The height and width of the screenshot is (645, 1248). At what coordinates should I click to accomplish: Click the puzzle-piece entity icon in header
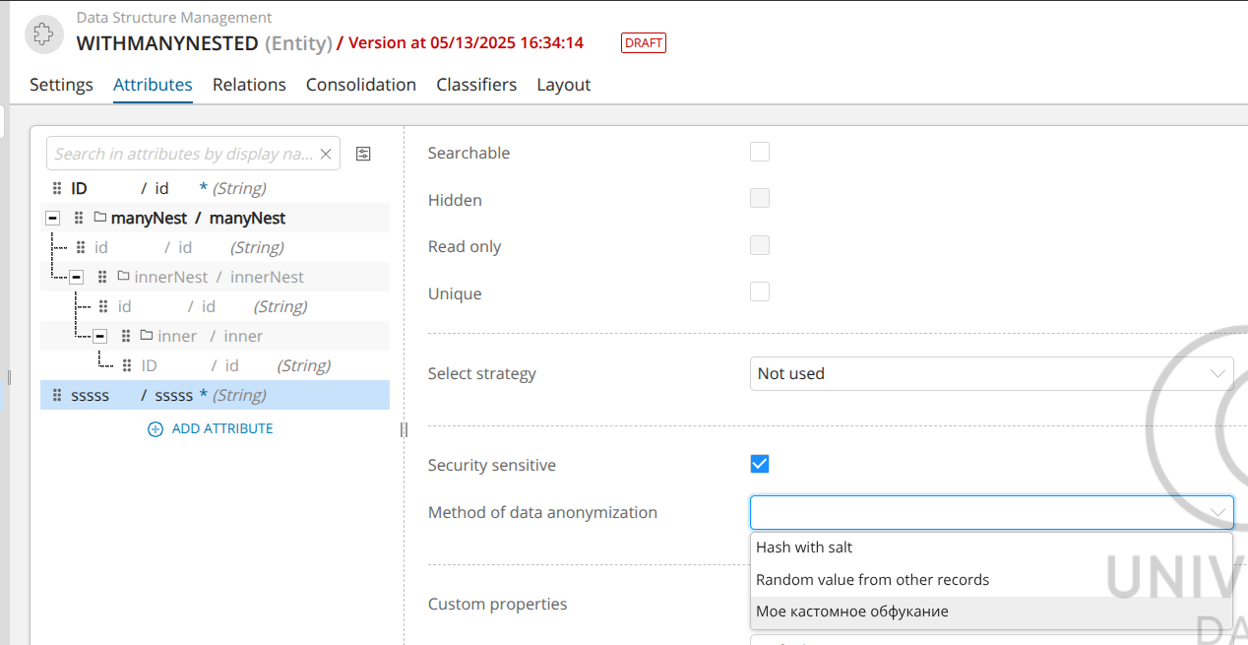click(42, 33)
